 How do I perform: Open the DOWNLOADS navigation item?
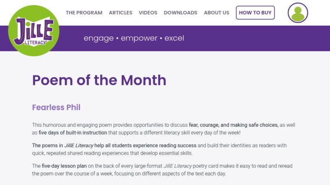click(x=180, y=12)
